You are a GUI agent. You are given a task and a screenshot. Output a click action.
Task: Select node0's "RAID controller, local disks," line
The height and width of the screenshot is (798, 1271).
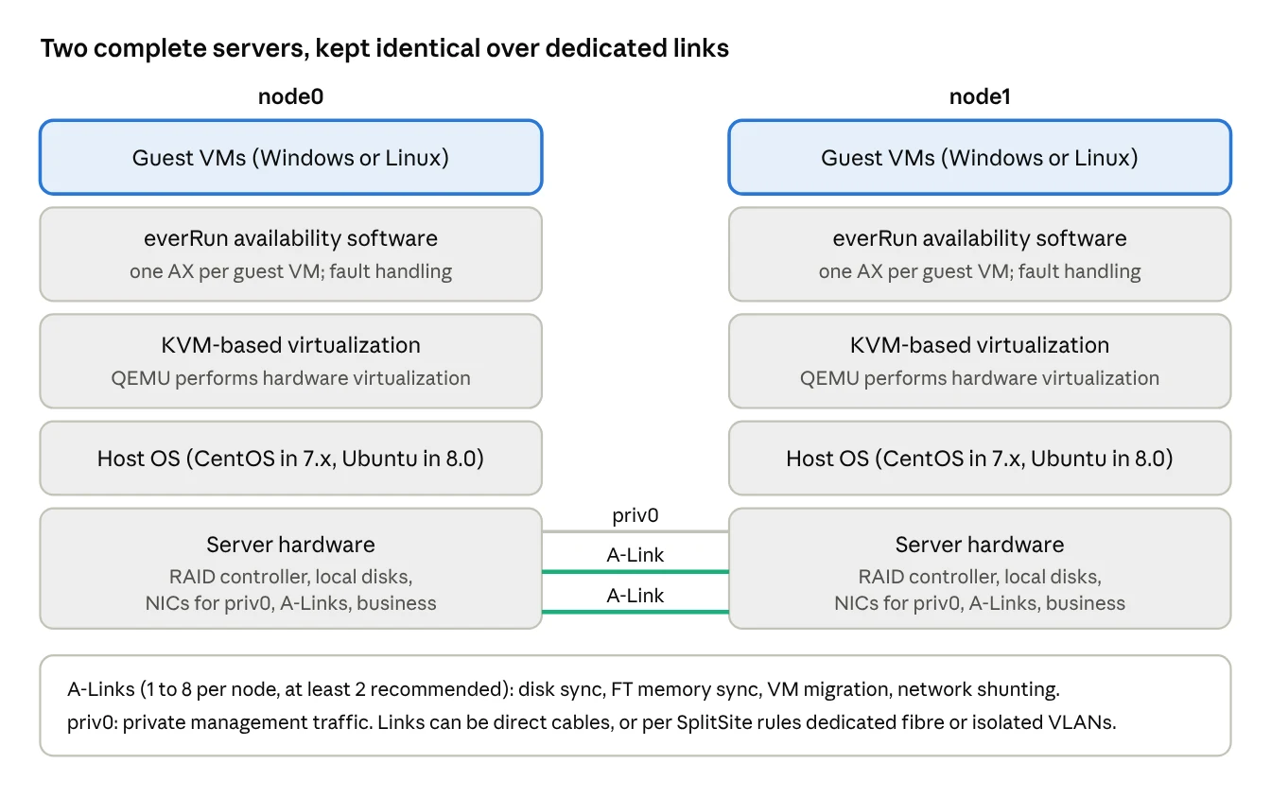(x=290, y=577)
